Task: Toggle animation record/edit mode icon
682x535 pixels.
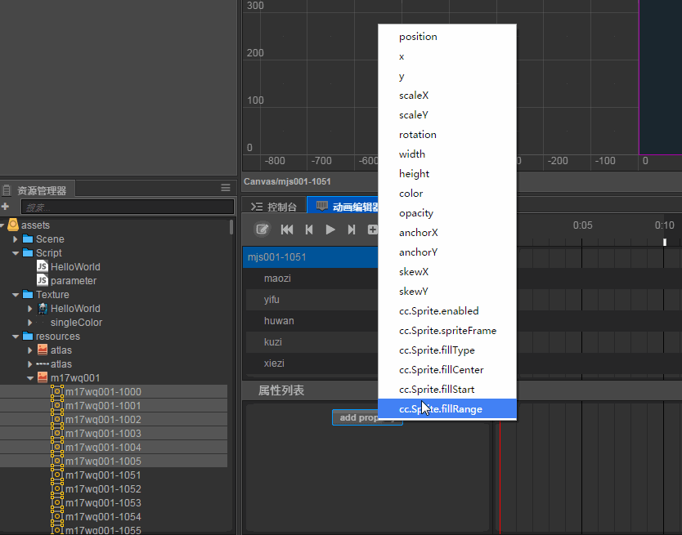Action: coord(262,229)
